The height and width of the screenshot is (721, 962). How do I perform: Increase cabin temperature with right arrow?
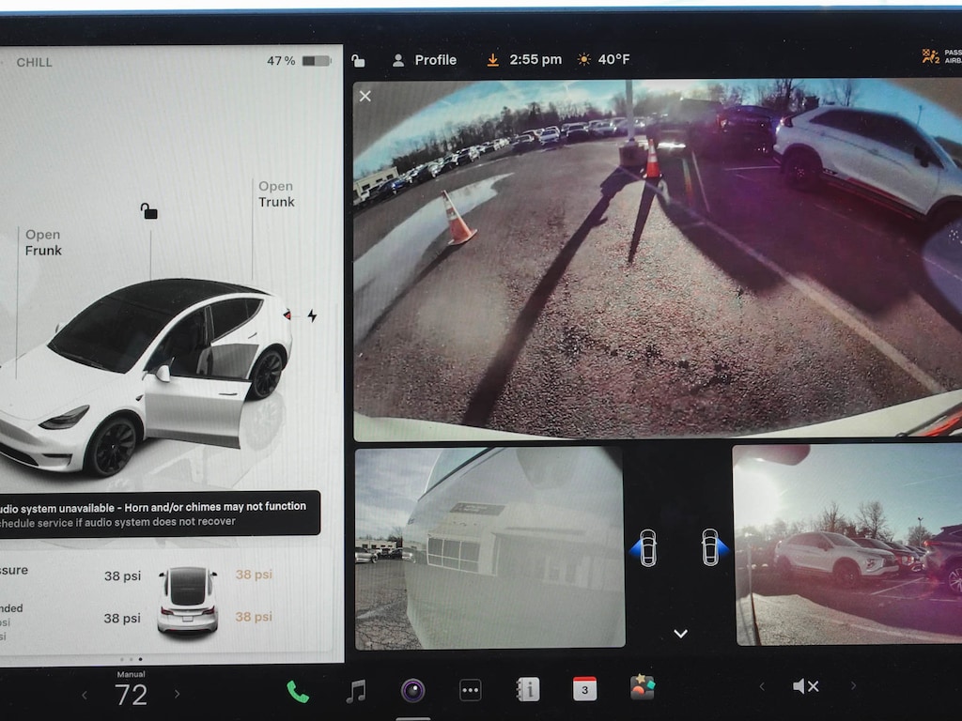tap(177, 695)
